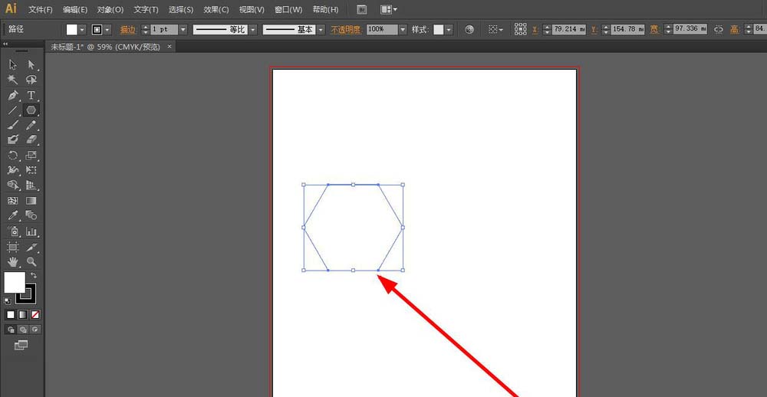This screenshot has height=397, width=767.
Task: Select the Line Segment tool
Action: point(13,110)
